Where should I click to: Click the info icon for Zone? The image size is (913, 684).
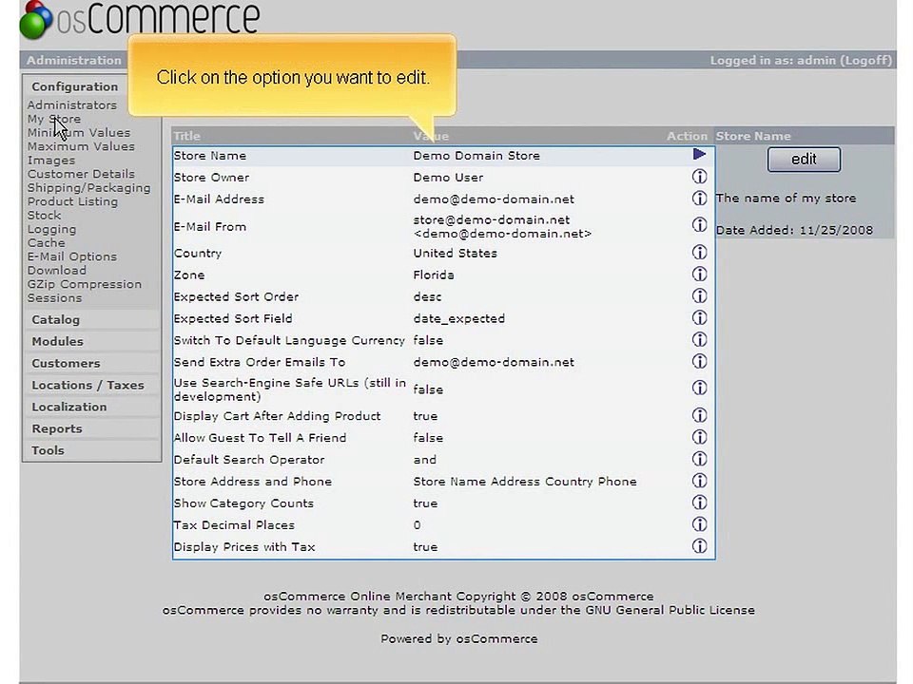pyautogui.click(x=699, y=275)
